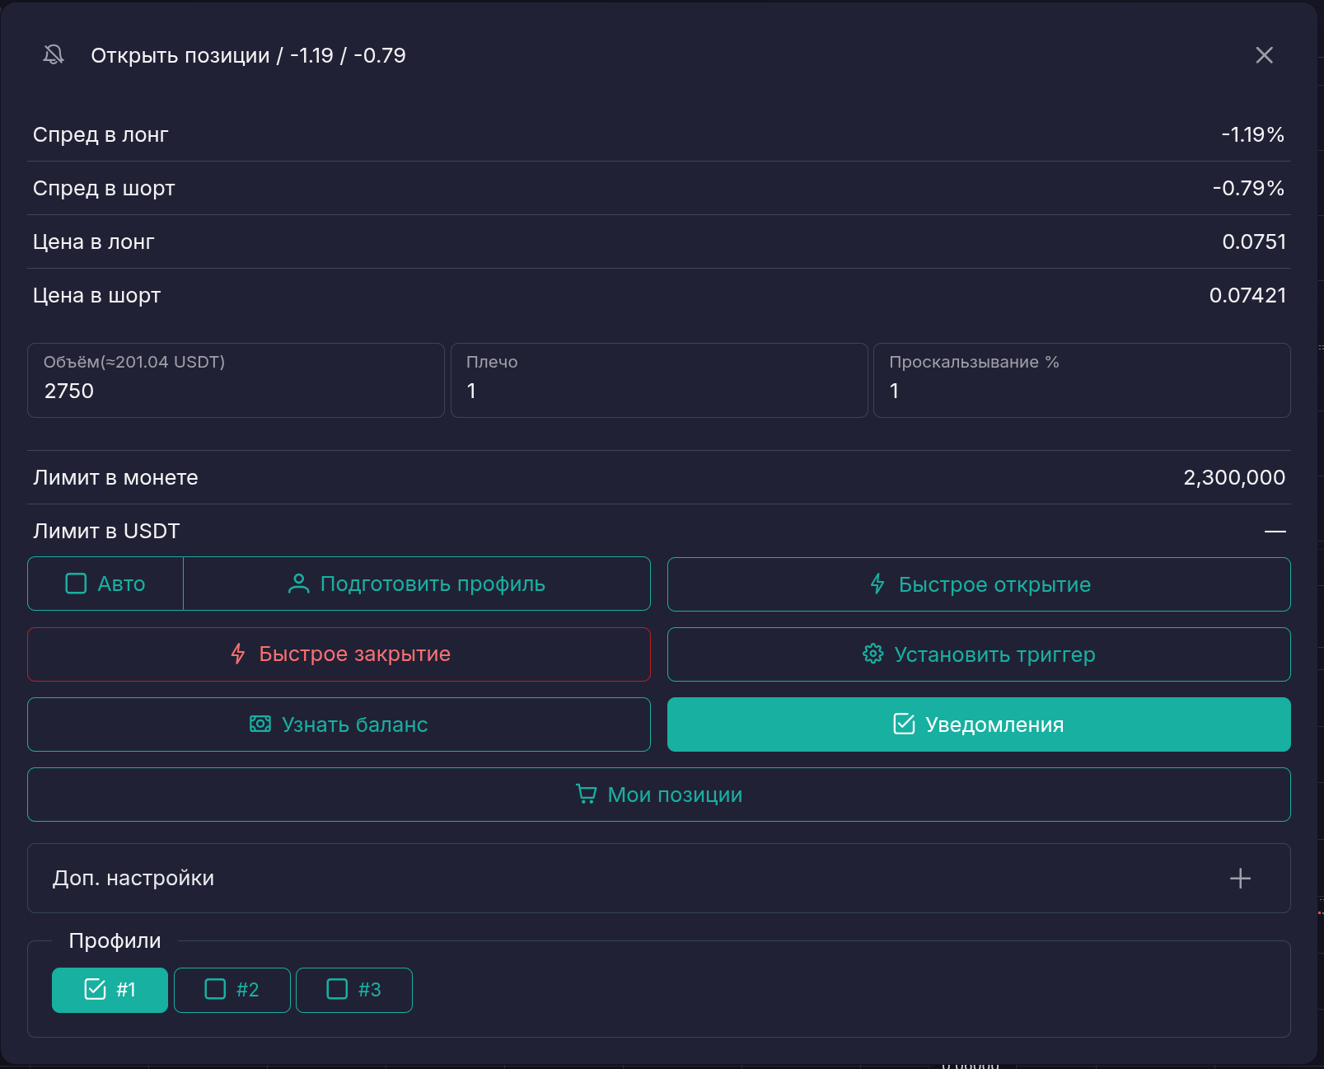Click Установить триггер button
1324x1069 pixels.
click(x=979, y=654)
